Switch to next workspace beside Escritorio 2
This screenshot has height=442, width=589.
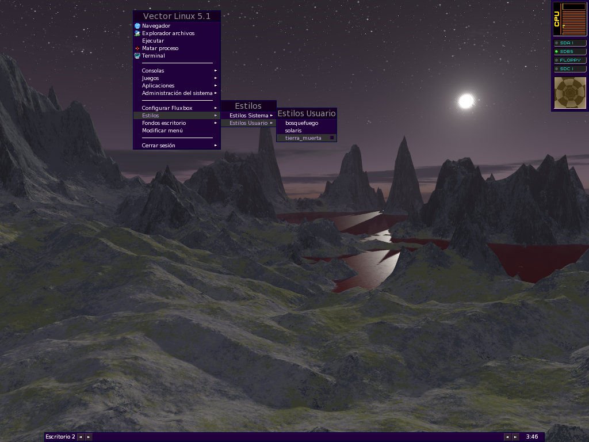coord(89,437)
